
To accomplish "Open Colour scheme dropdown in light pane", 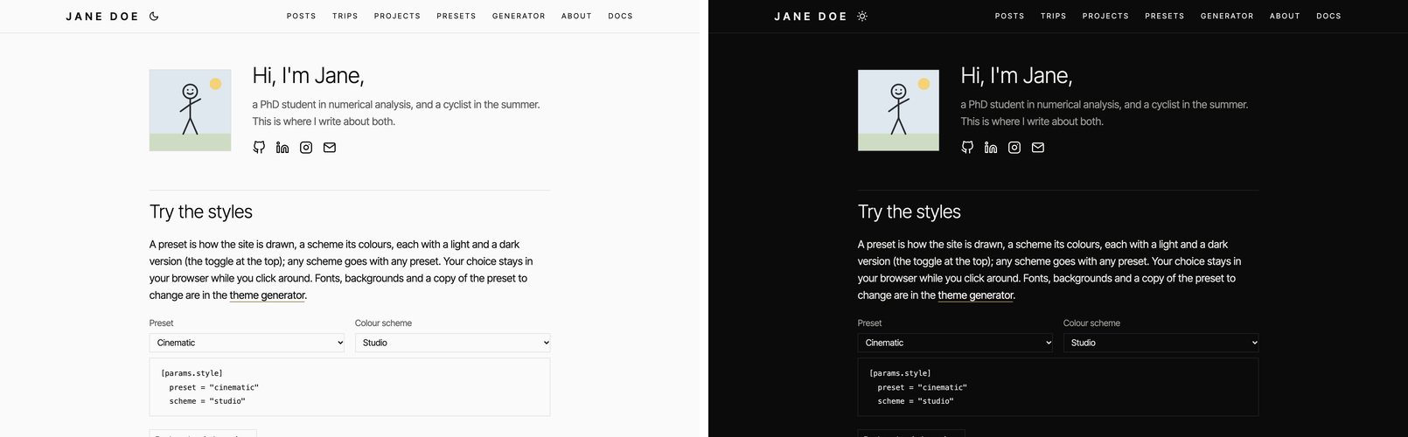I will (x=452, y=343).
